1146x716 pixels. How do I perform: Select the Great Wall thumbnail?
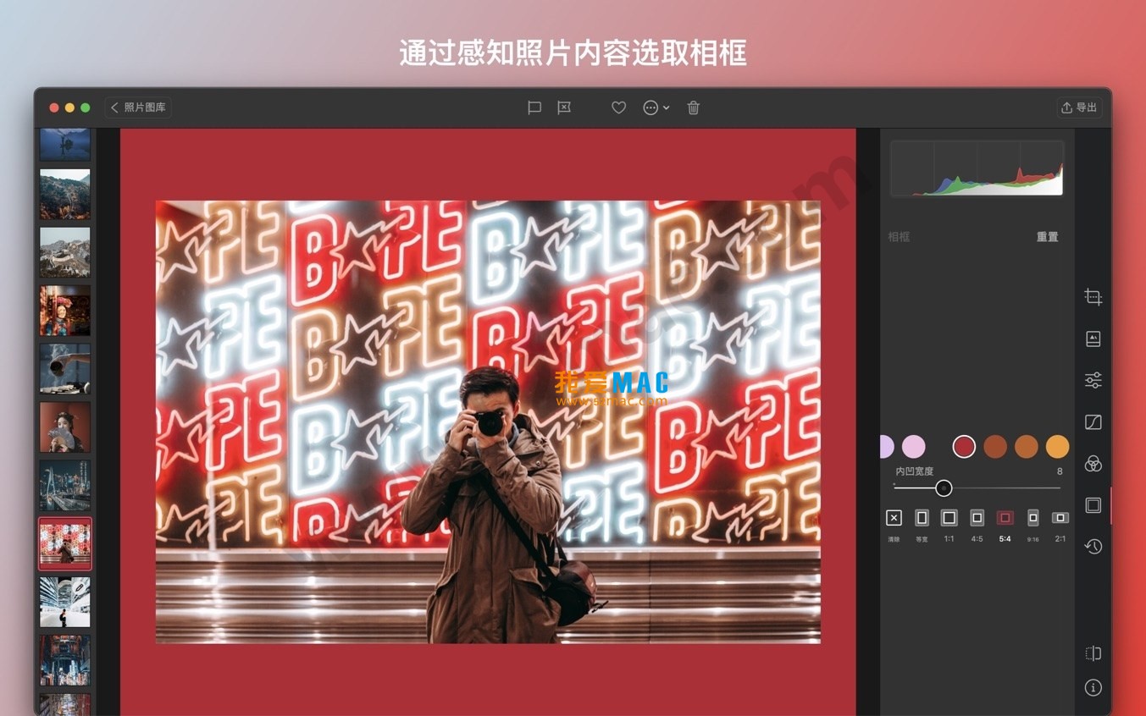65,252
